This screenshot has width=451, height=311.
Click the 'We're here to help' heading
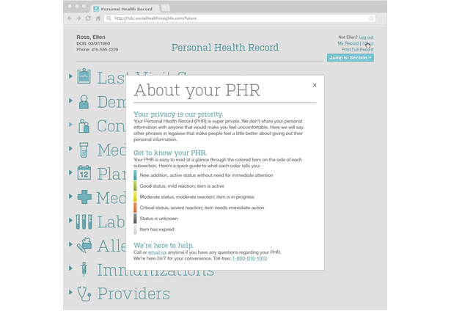coord(164,246)
